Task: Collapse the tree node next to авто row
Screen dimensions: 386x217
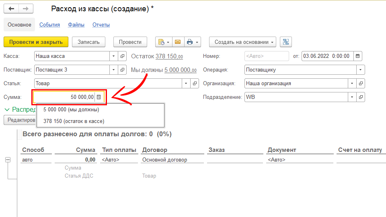Action: [x=8, y=160]
